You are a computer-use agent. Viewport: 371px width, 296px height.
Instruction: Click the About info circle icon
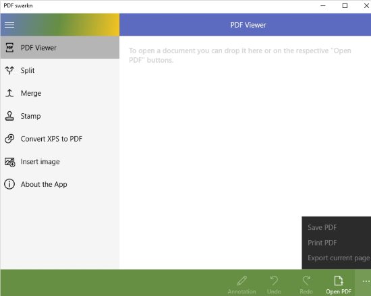(9, 184)
